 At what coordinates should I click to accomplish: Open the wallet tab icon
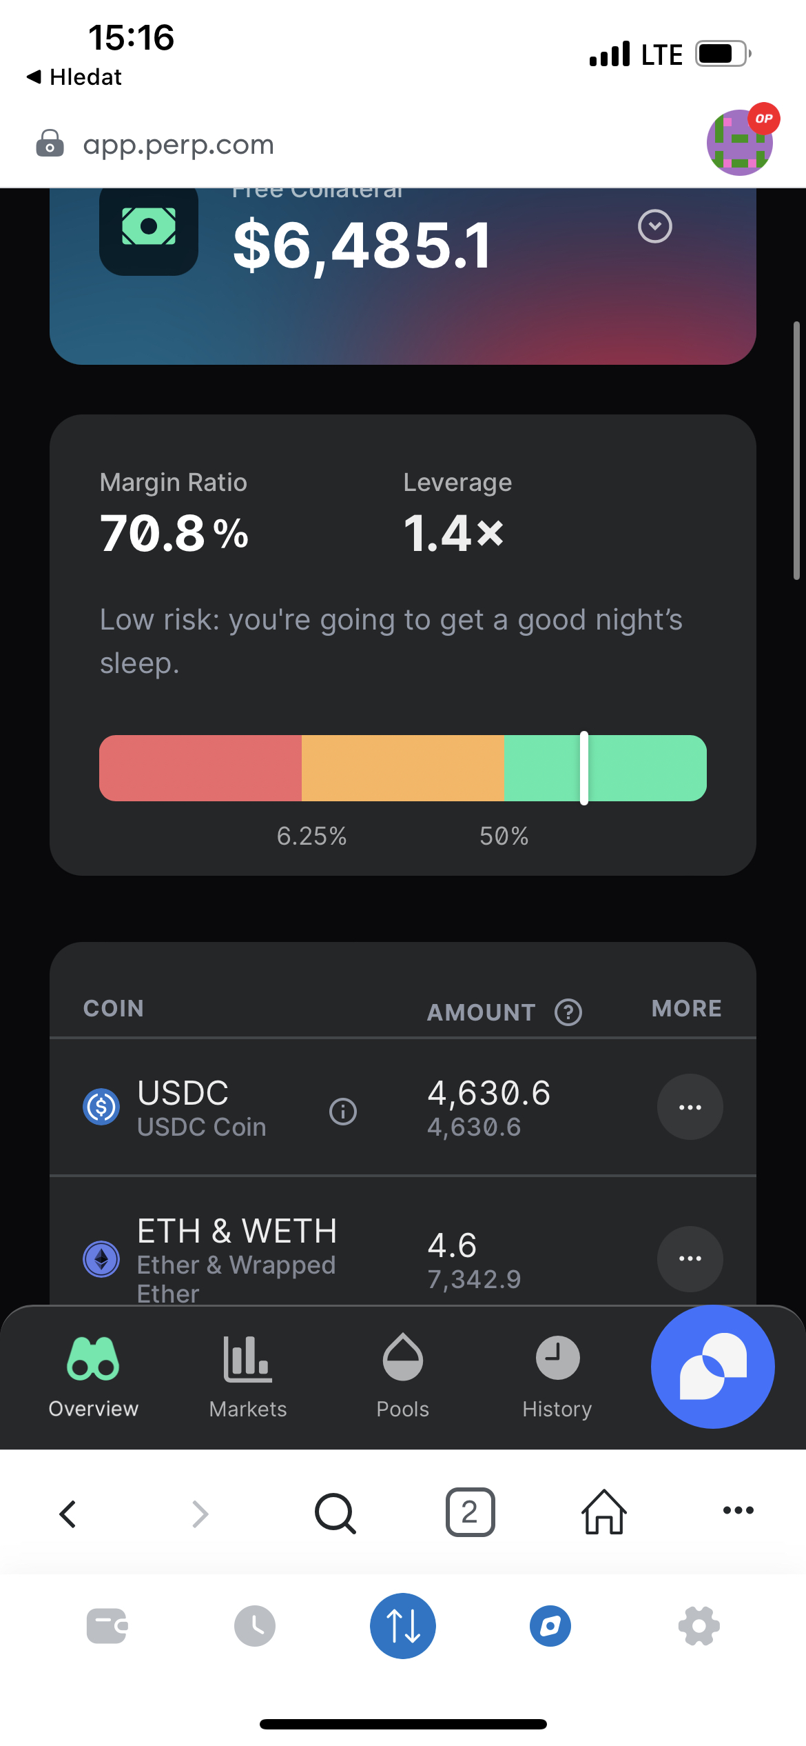click(107, 1626)
